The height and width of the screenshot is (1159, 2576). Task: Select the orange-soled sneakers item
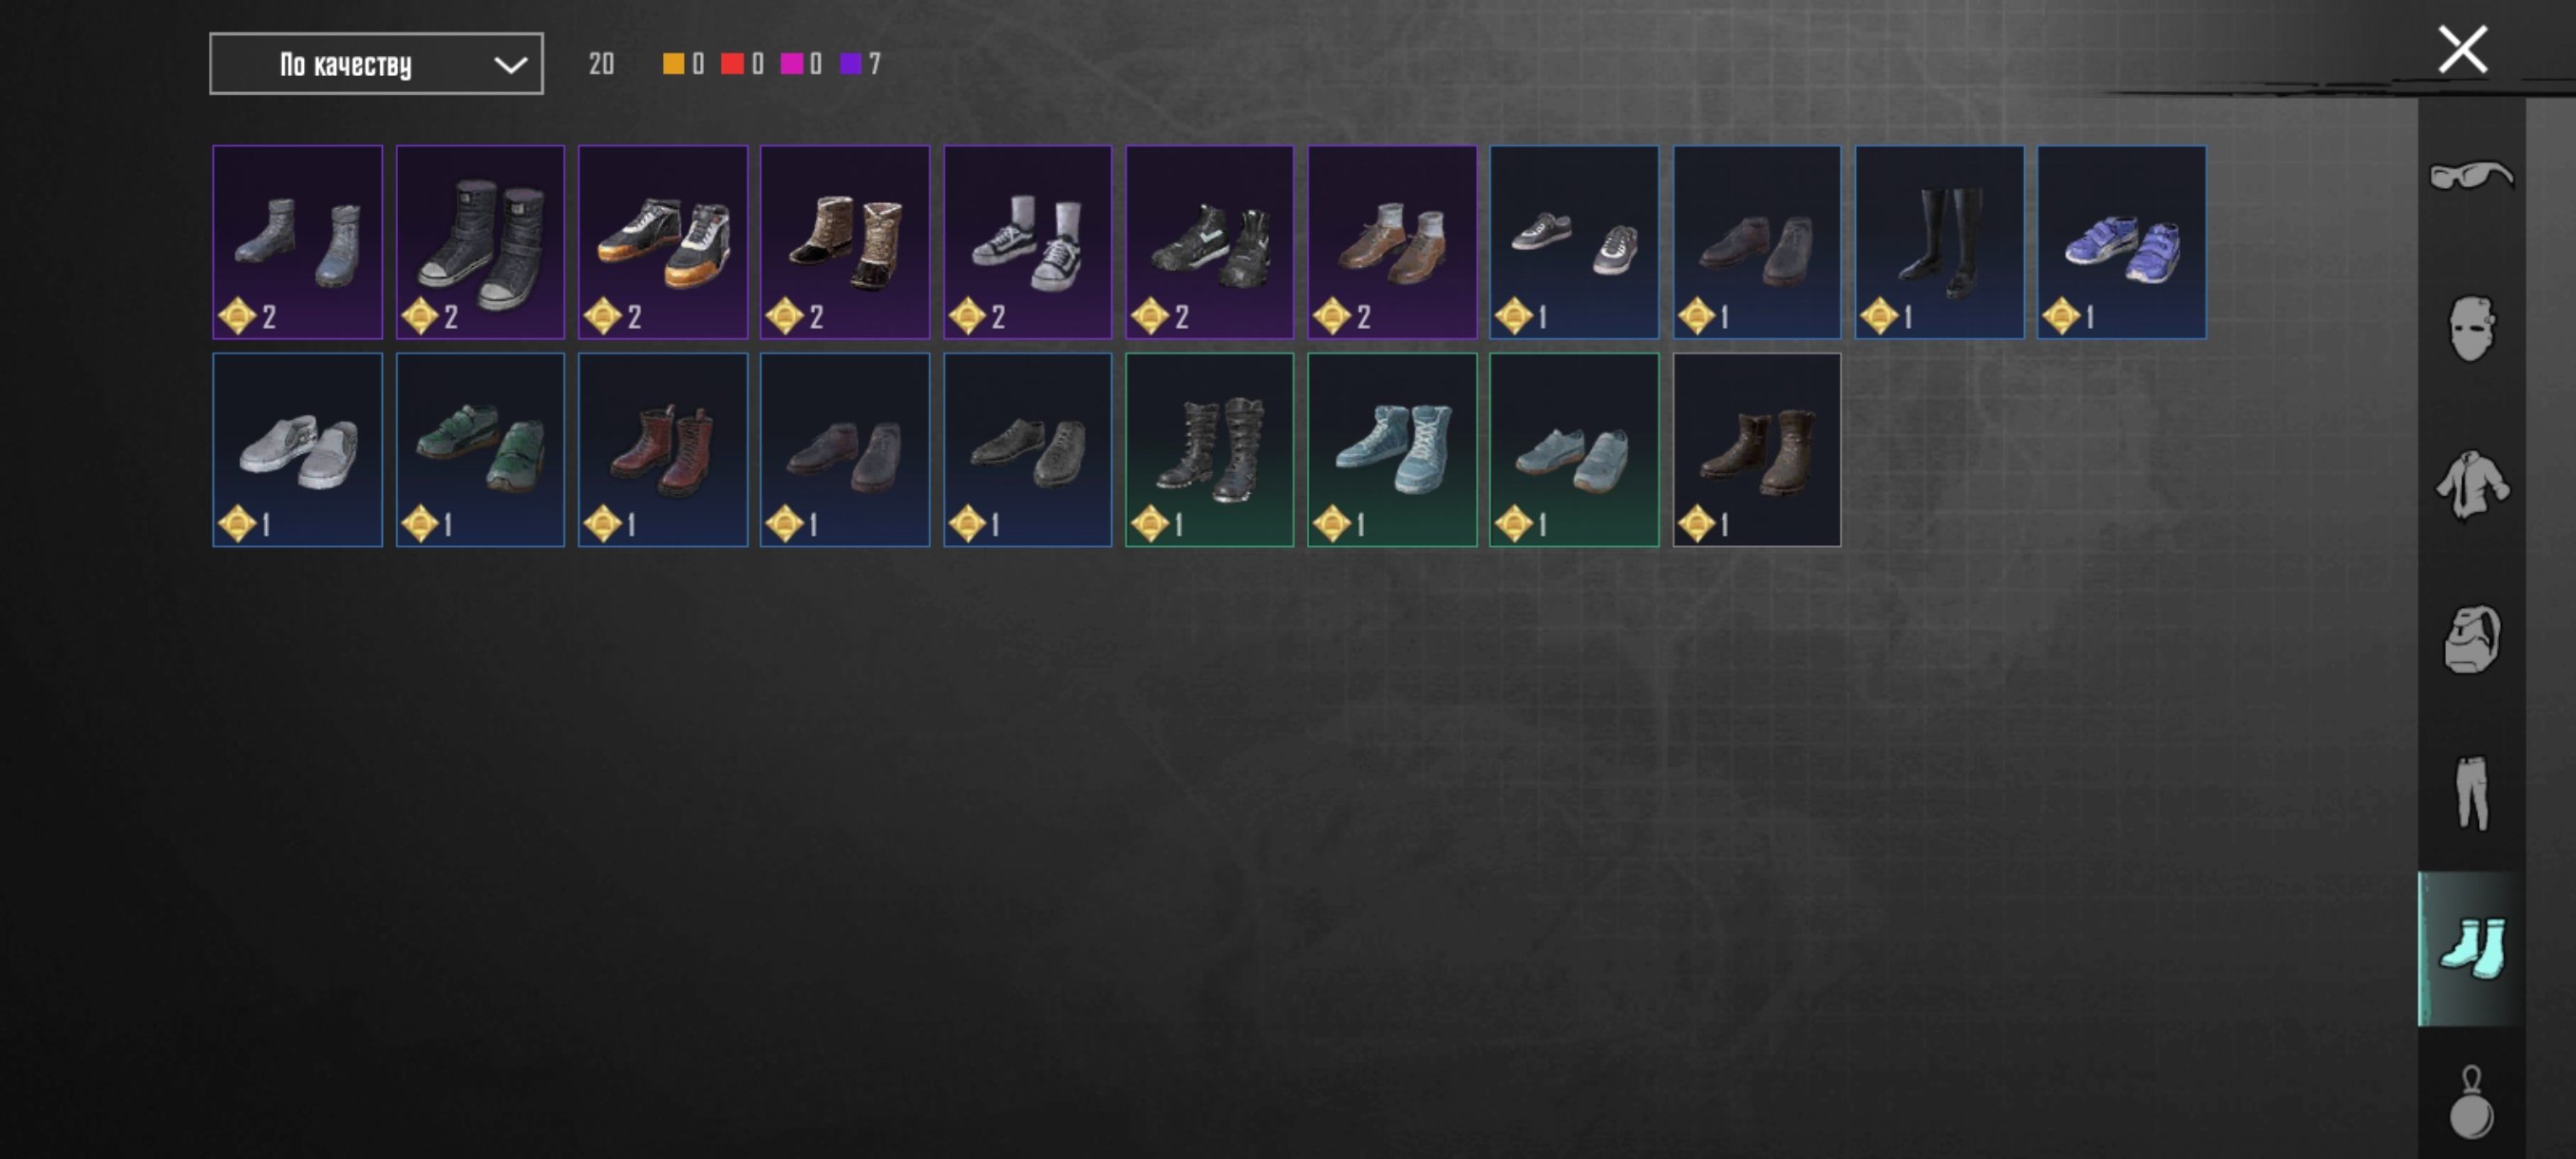point(663,242)
